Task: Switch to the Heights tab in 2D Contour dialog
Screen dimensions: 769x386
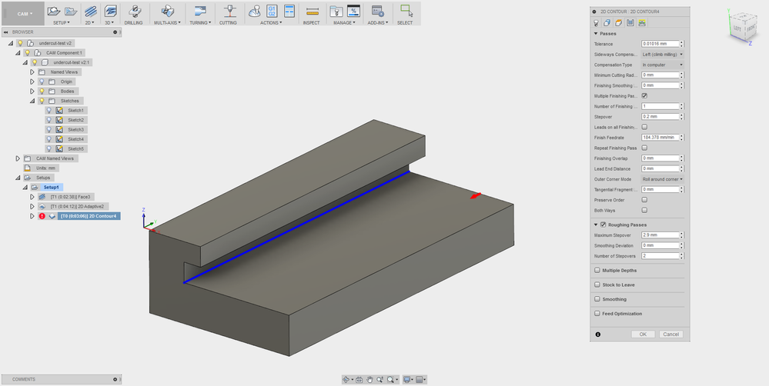Action: coord(619,22)
